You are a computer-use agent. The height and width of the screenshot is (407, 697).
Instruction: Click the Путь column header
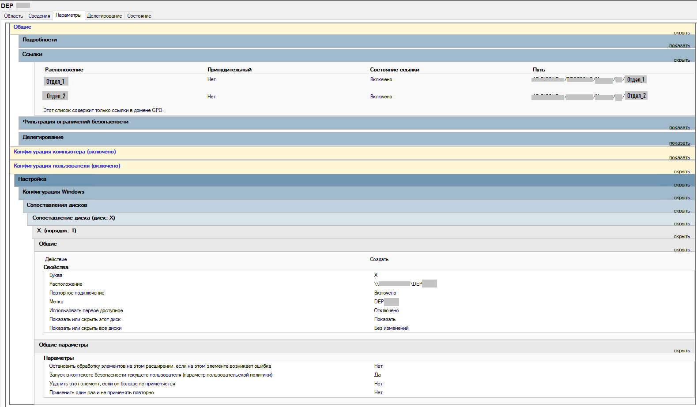coord(539,70)
